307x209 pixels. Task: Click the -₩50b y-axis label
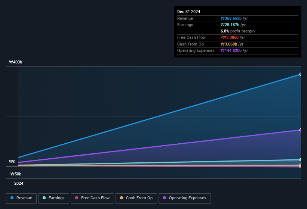point(15,174)
